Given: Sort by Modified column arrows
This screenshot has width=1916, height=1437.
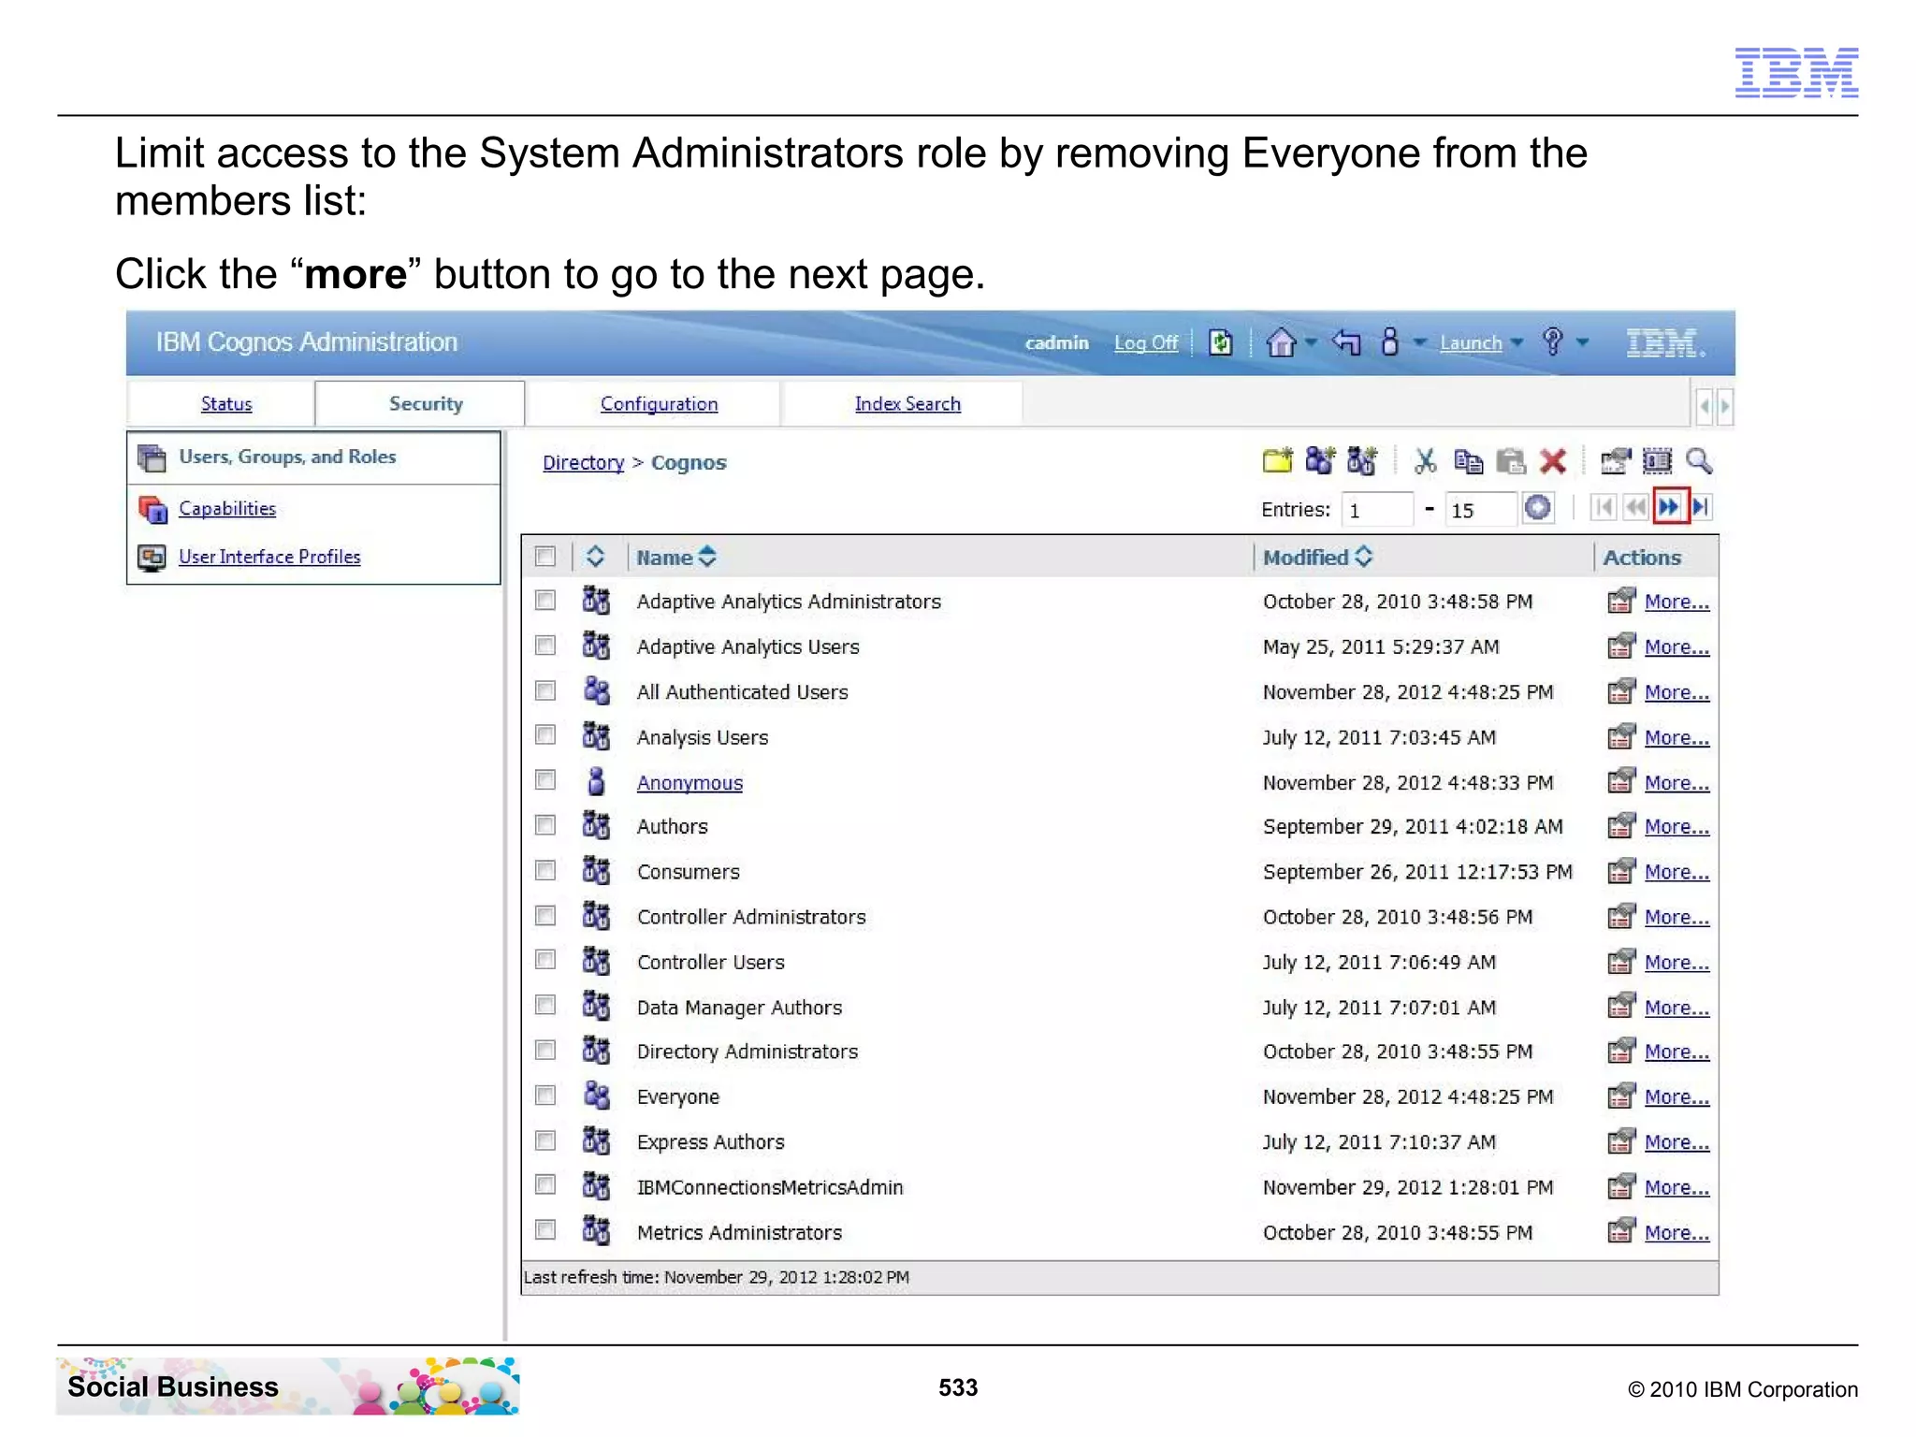Looking at the screenshot, I should pyautogui.click(x=1363, y=557).
